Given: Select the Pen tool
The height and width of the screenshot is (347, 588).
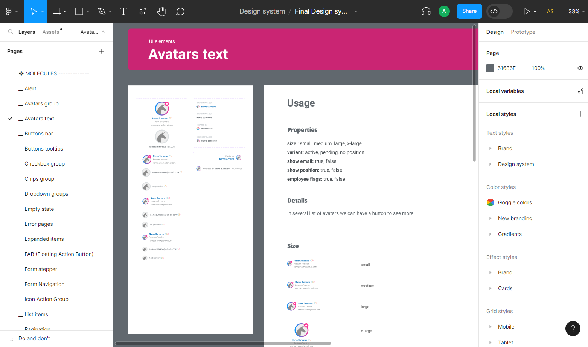Looking at the screenshot, I should coord(102,11).
